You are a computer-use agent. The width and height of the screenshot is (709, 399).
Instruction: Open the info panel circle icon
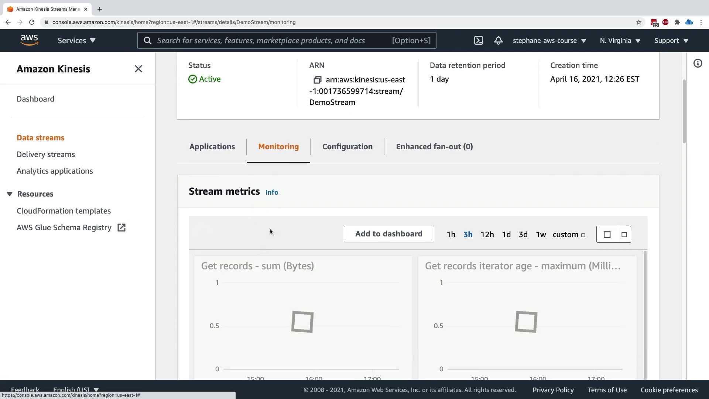coord(698,64)
